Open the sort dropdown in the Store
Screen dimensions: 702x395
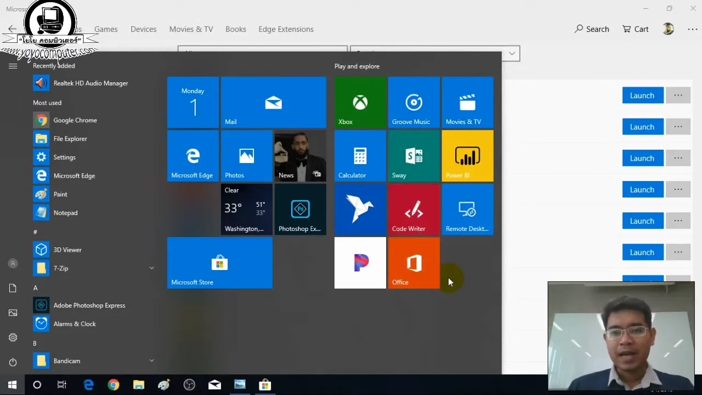511,53
